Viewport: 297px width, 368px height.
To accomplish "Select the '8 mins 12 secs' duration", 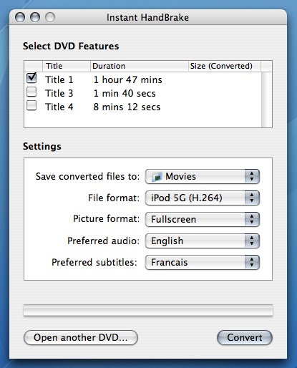I will pyautogui.click(x=127, y=107).
